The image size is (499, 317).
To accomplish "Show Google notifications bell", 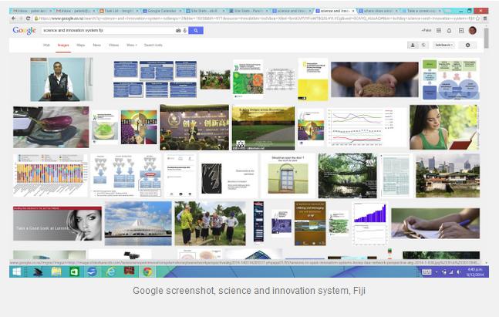I will pyautogui.click(x=449, y=30).
